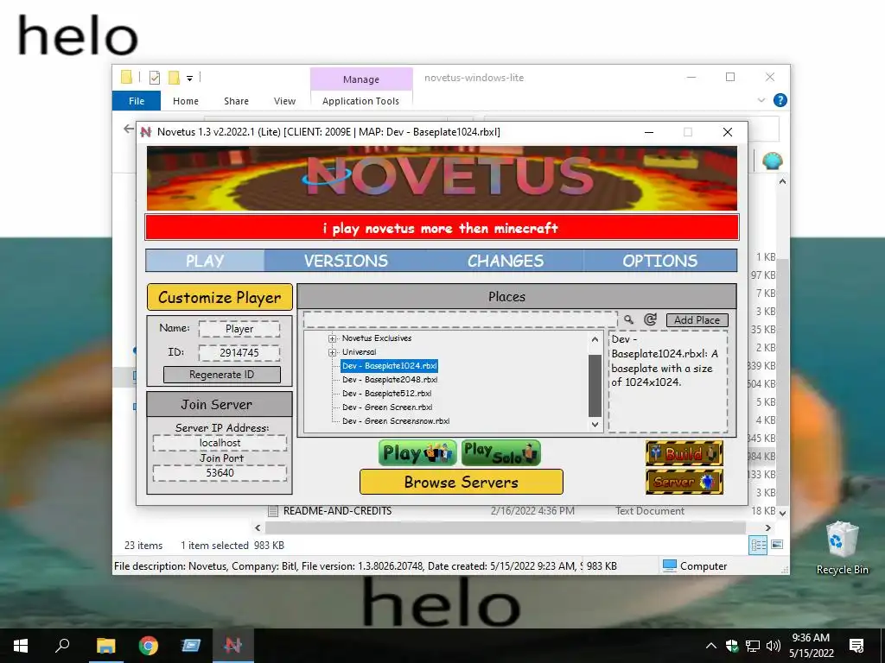The image size is (885, 663).
Task: Open the View ribbon tab
Action: point(284,101)
